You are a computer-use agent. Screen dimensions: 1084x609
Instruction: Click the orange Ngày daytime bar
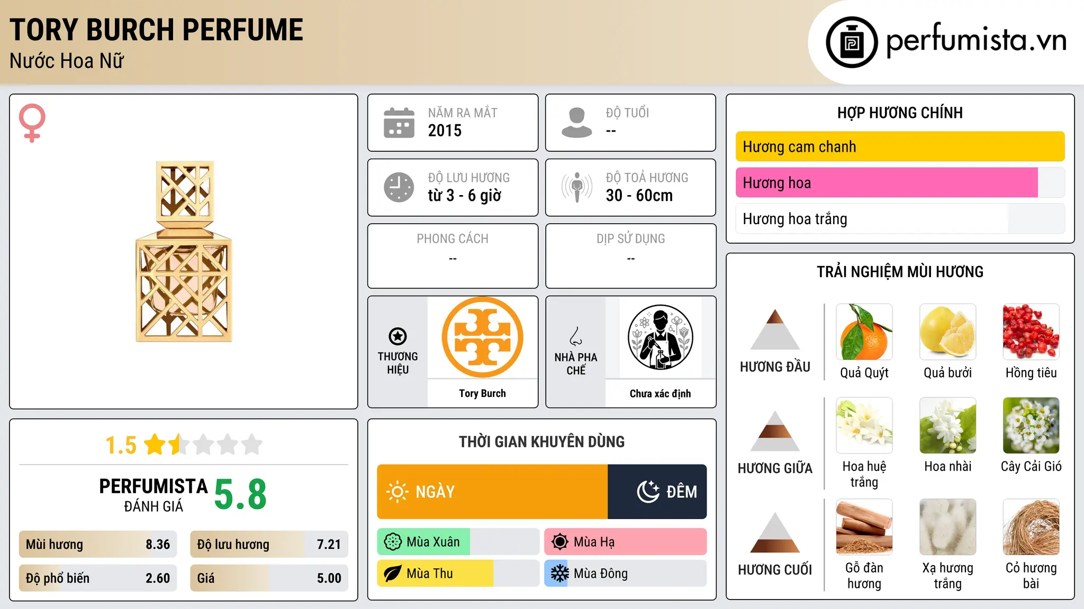tap(492, 492)
